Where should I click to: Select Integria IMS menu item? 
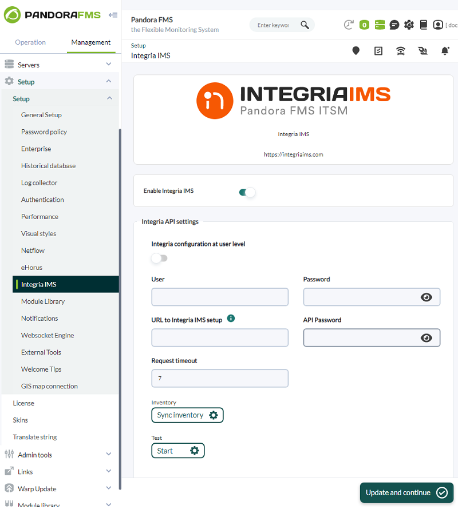[x=66, y=284]
